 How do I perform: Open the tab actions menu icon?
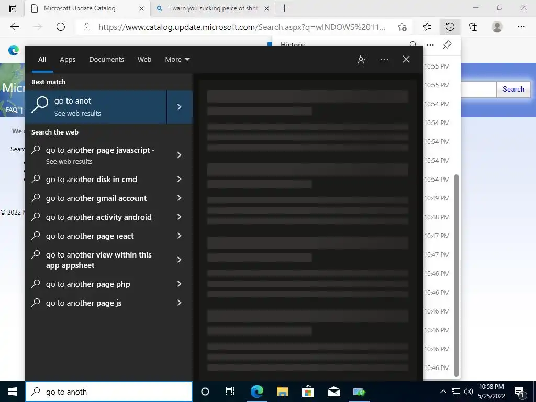point(13,8)
